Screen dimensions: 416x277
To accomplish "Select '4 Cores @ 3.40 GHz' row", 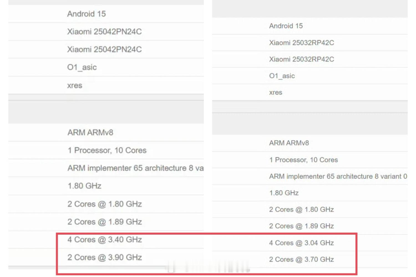I will 106,240.
